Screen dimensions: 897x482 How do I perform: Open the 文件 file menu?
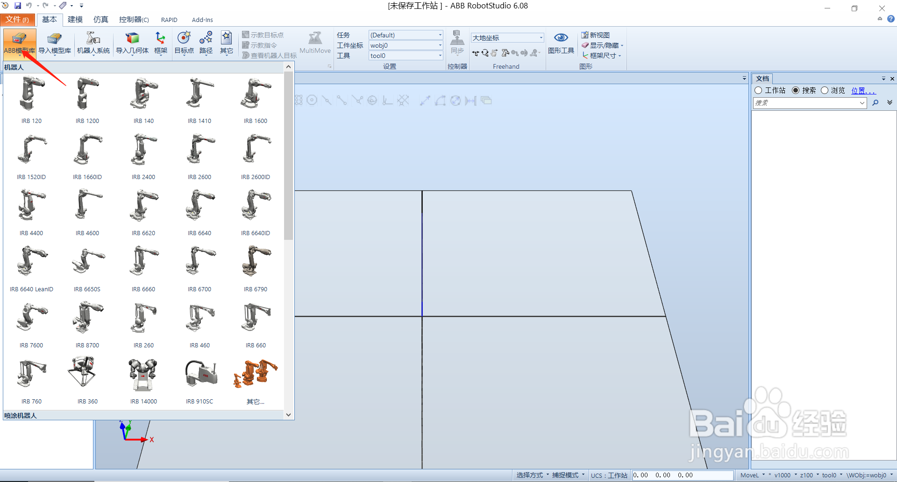tap(18, 20)
